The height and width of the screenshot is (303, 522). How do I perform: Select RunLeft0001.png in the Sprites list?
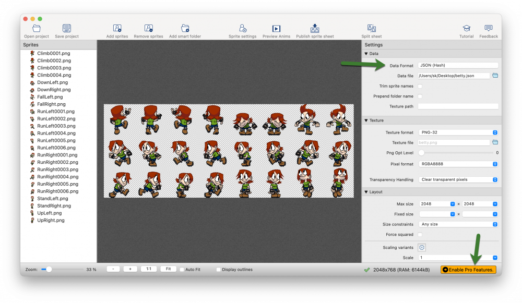pos(55,112)
